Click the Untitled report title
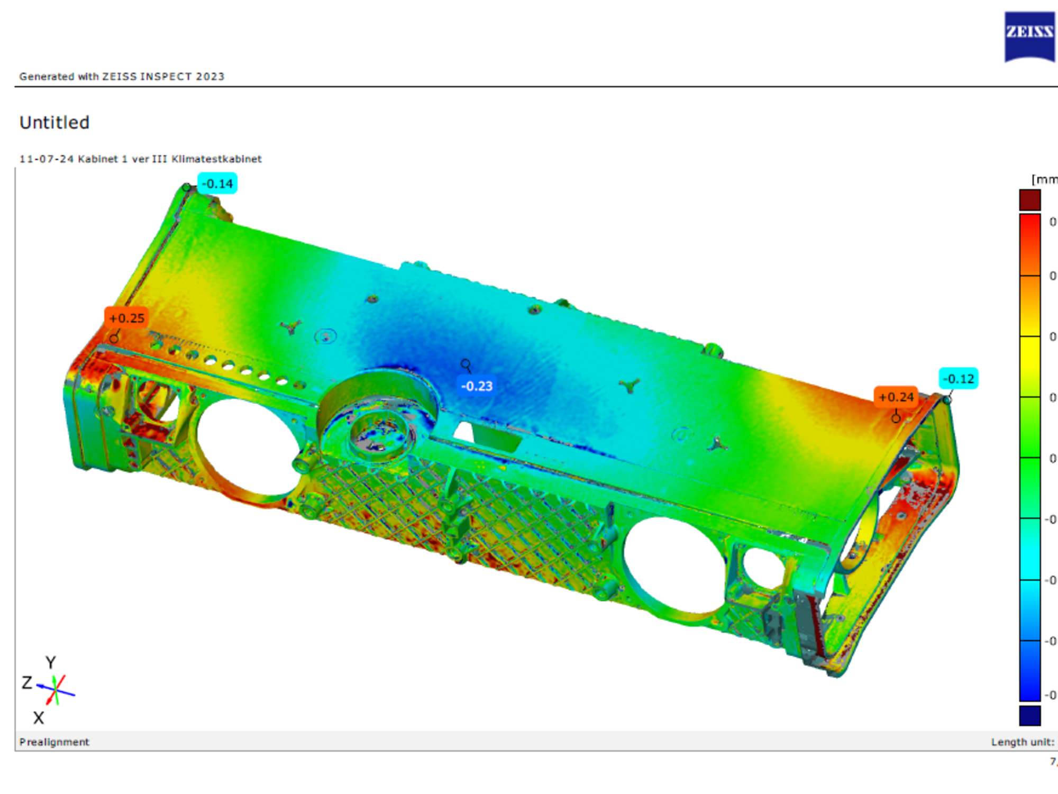Viewport: 1058px width, 794px height. coord(54,123)
